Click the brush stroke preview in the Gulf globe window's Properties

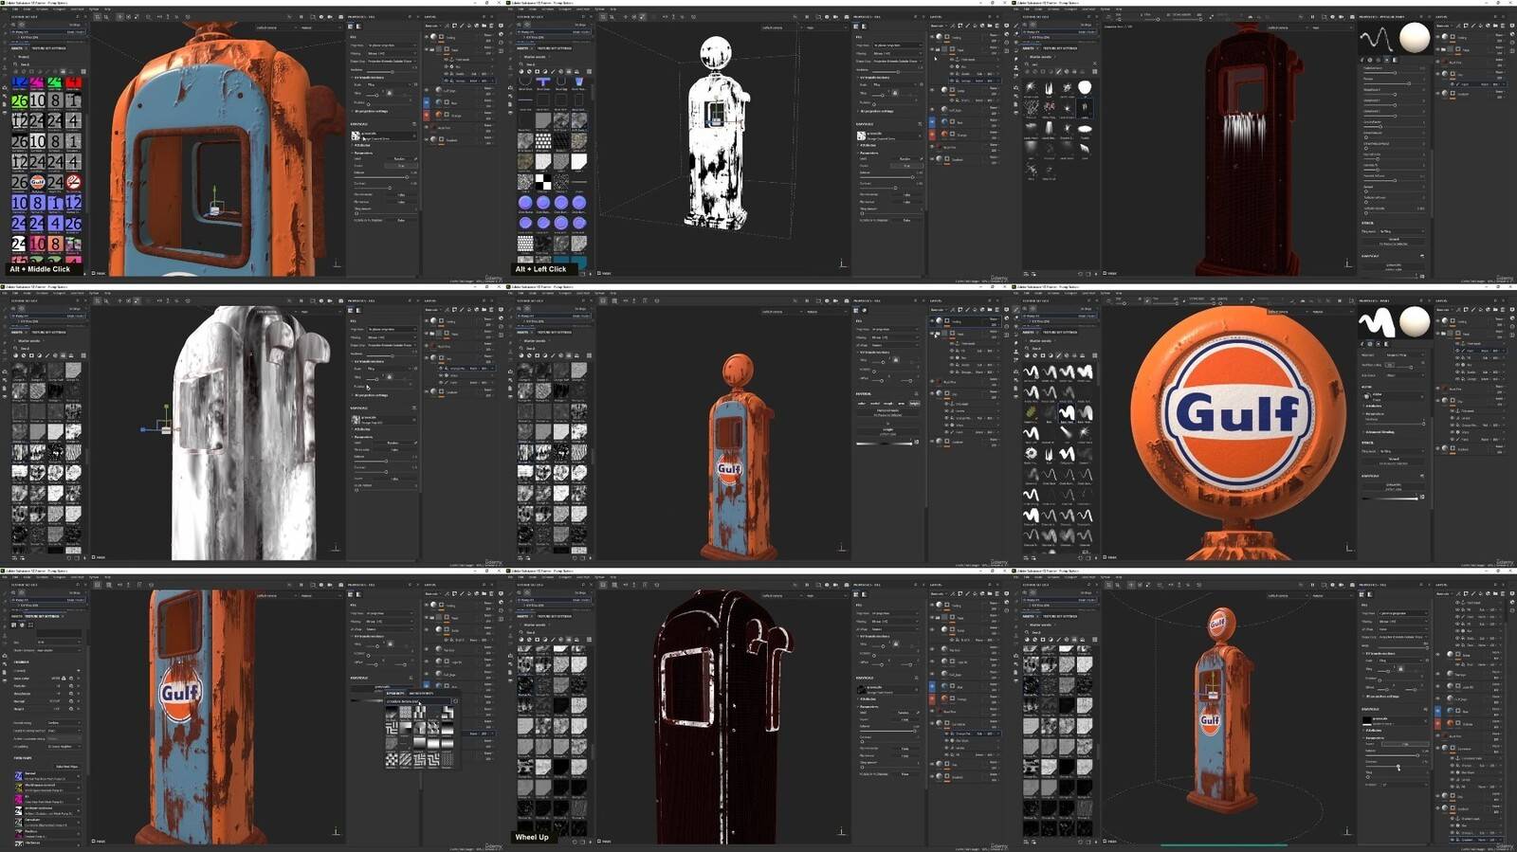click(x=1377, y=322)
